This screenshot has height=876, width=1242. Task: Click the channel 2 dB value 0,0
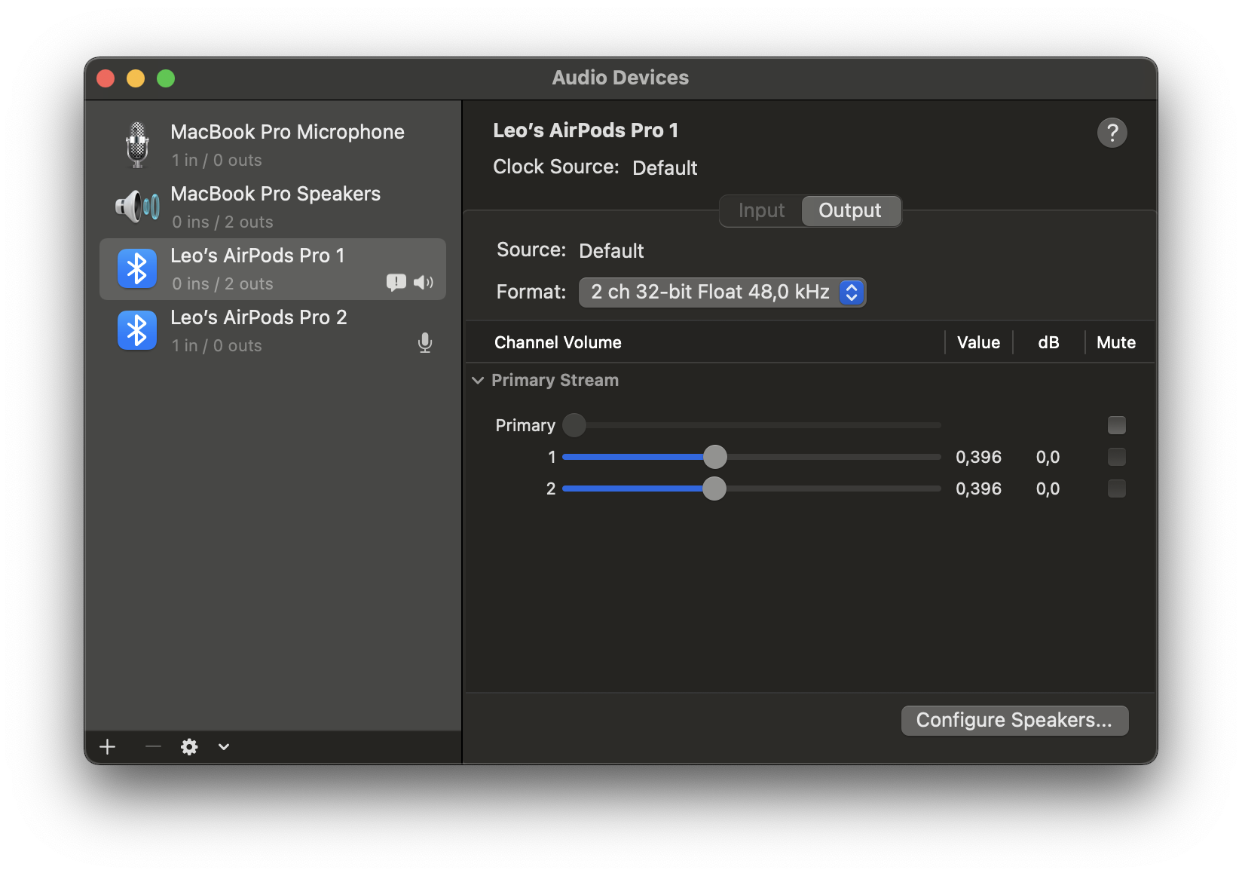[x=1048, y=489]
